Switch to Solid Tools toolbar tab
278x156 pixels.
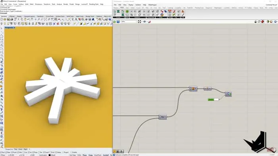click(x=70, y=16)
